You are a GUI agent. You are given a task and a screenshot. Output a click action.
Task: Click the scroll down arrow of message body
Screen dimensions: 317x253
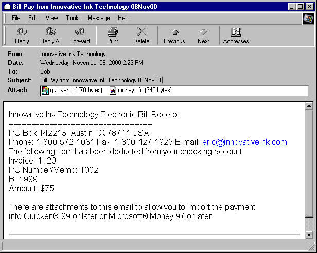point(309,235)
